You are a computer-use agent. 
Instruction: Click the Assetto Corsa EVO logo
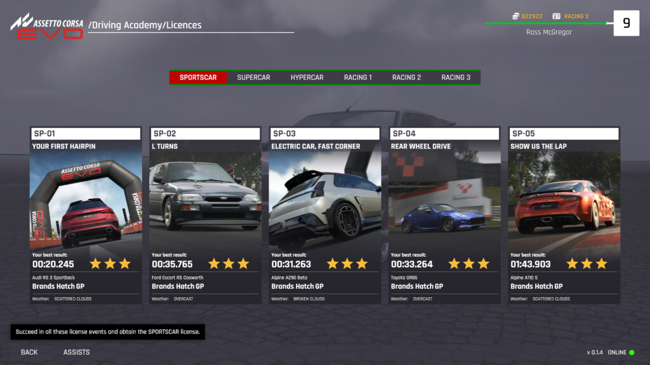pos(46,25)
